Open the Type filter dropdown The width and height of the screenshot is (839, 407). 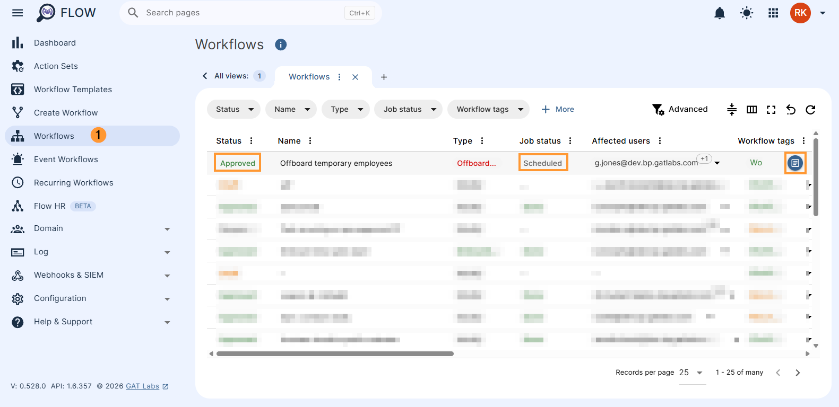tap(346, 109)
